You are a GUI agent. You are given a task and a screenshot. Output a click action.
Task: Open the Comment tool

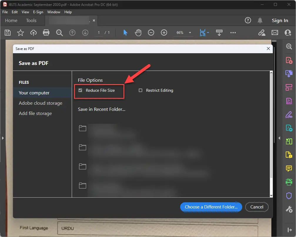289,168
